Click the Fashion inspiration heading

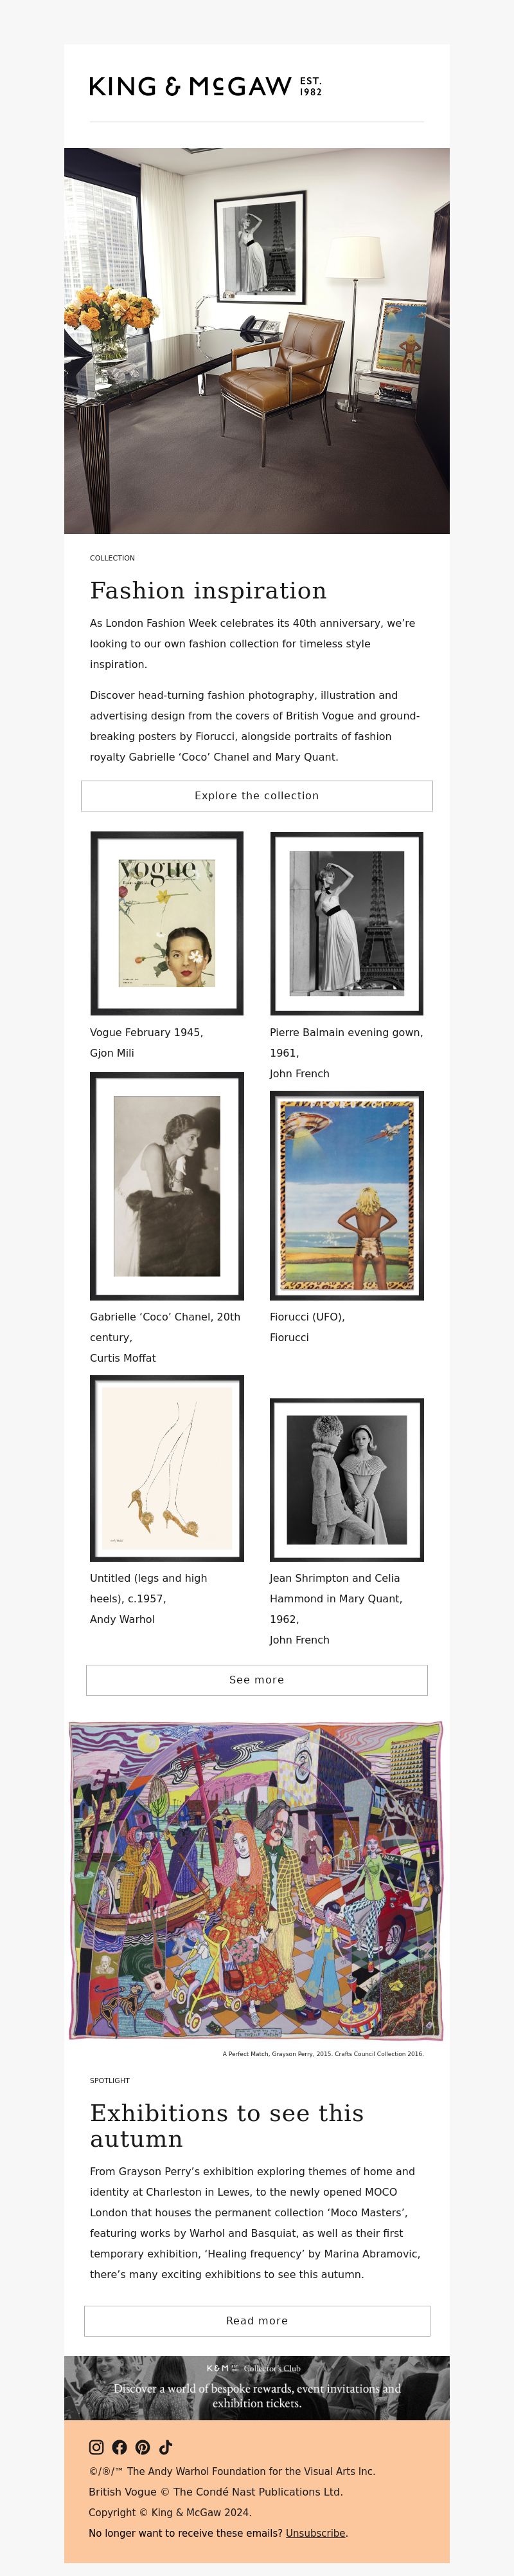tap(209, 590)
